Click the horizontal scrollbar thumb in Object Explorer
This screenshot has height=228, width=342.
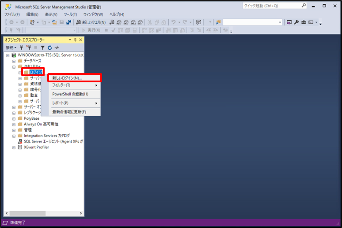(x=27, y=213)
